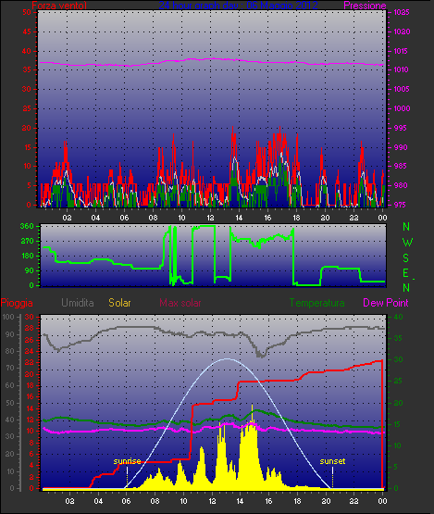Click the 270 wind direction axis value
434x514 pixels.
[x=27, y=241]
